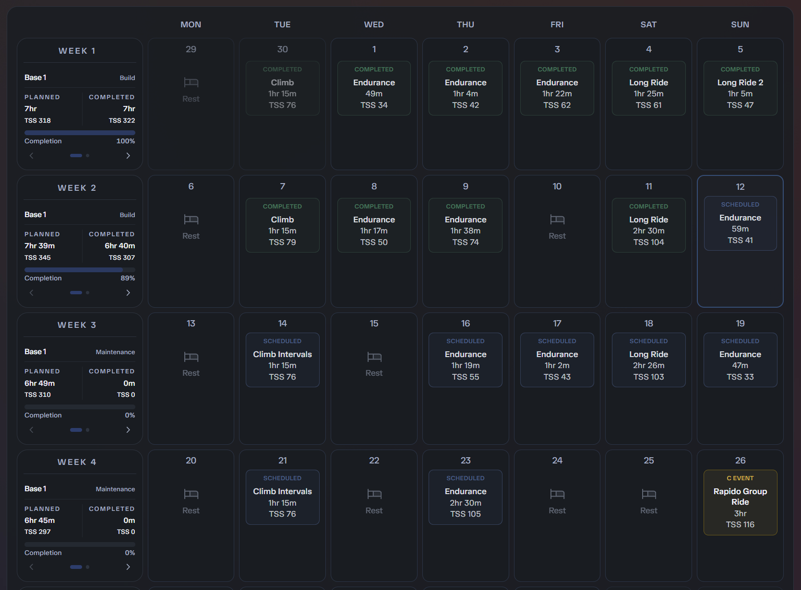Screen dimensions: 801x590
Task: Go to previous Week 1 summary page
Action: 32,156
